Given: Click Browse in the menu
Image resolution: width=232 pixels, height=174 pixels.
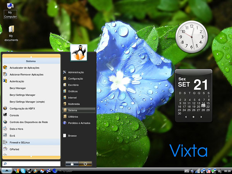Looking at the screenshot, I should point(79,136).
